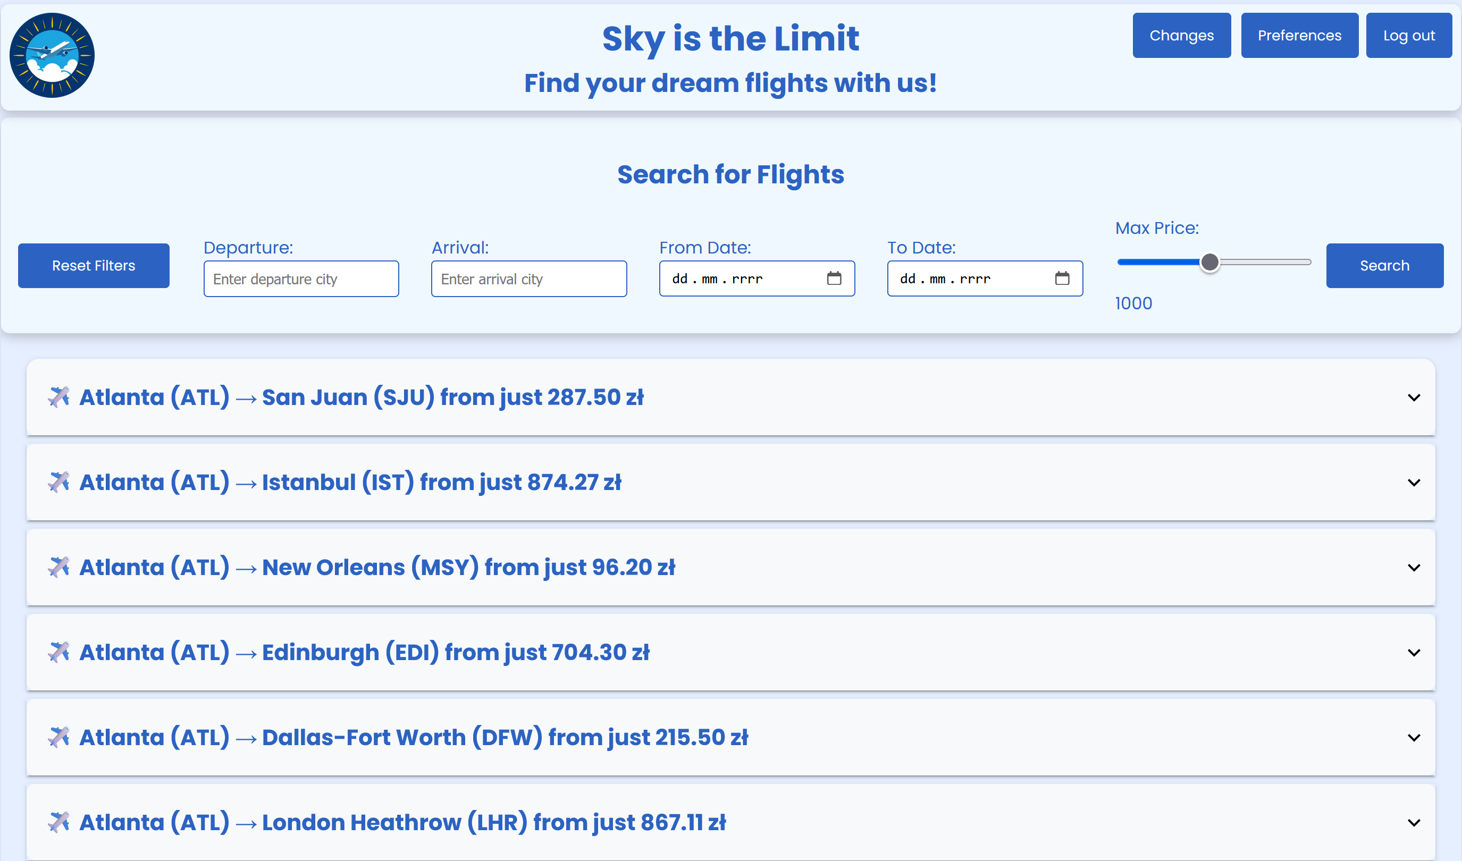The width and height of the screenshot is (1462, 861).
Task: Adjust the Max Price slider
Action: coord(1211,262)
